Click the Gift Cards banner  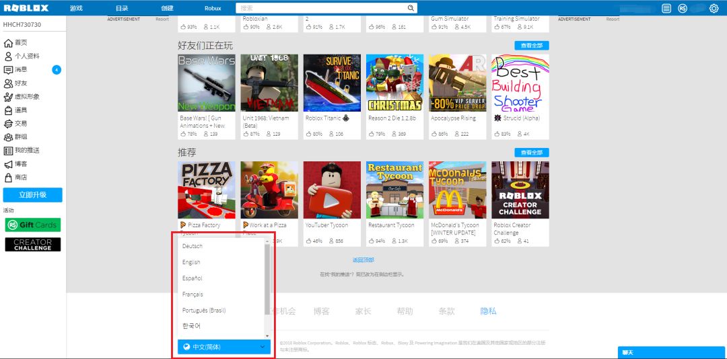pos(33,225)
